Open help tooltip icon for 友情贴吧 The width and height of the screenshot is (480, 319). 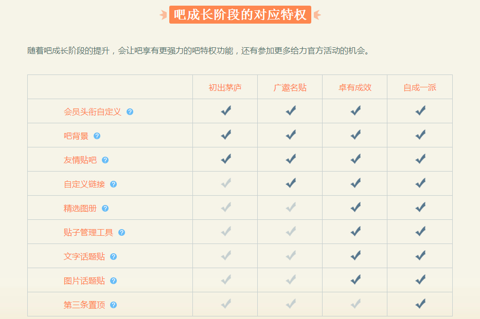(105, 160)
